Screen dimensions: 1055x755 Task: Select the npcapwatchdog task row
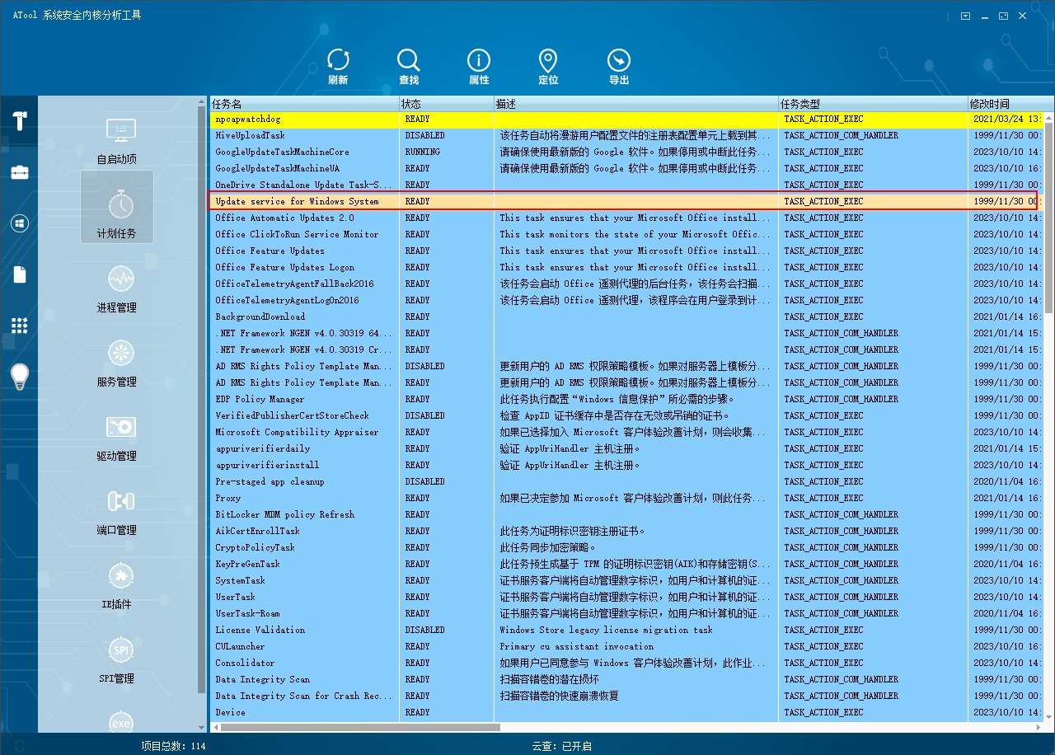point(627,120)
